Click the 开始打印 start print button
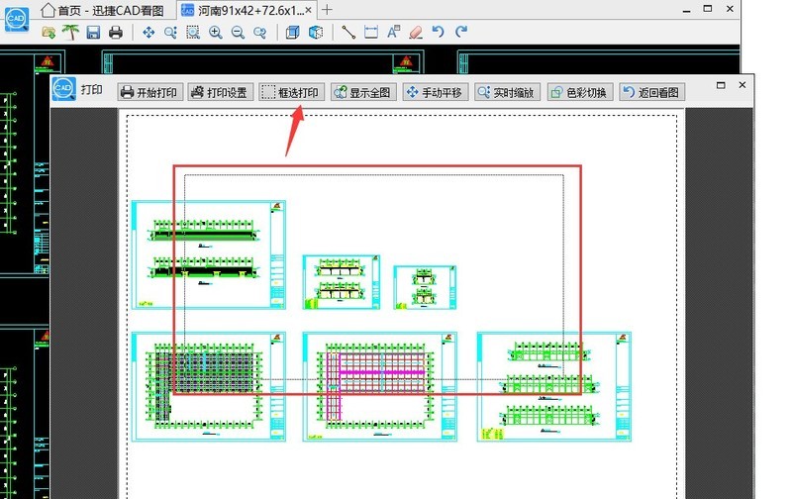The height and width of the screenshot is (499, 792). [149, 92]
